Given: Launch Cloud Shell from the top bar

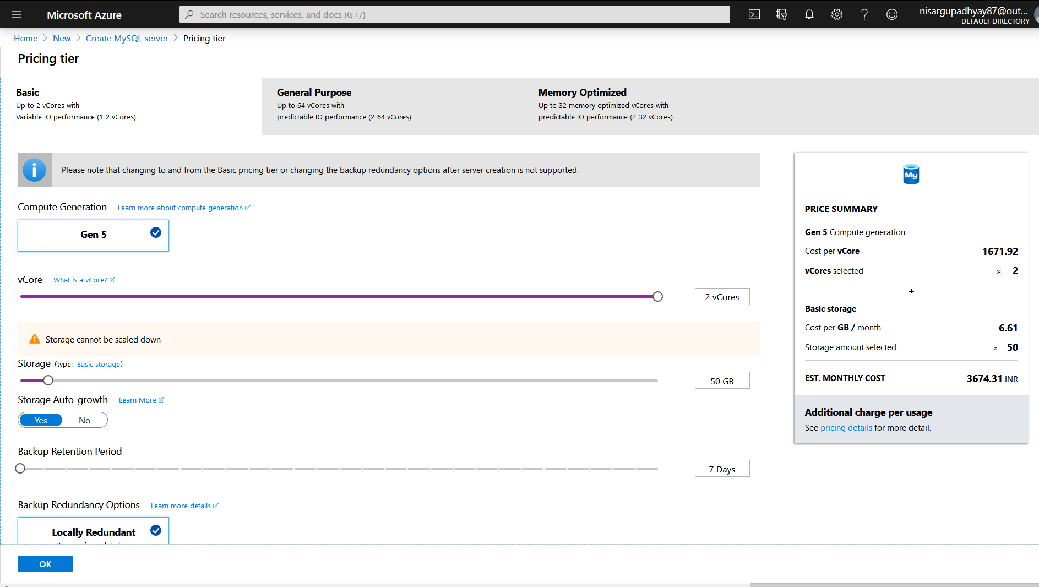Looking at the screenshot, I should click(x=754, y=15).
